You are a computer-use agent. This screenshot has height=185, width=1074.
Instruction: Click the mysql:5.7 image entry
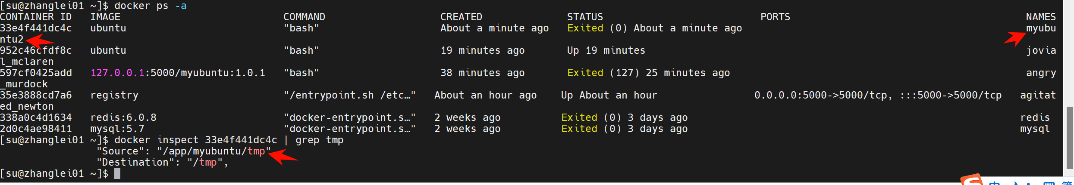(x=117, y=129)
